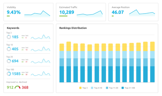Click the Top 10 donut chart icon
The image size is (162, 96).
click(x=9, y=49)
